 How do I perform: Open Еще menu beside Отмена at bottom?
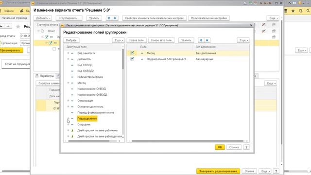click(x=265, y=171)
